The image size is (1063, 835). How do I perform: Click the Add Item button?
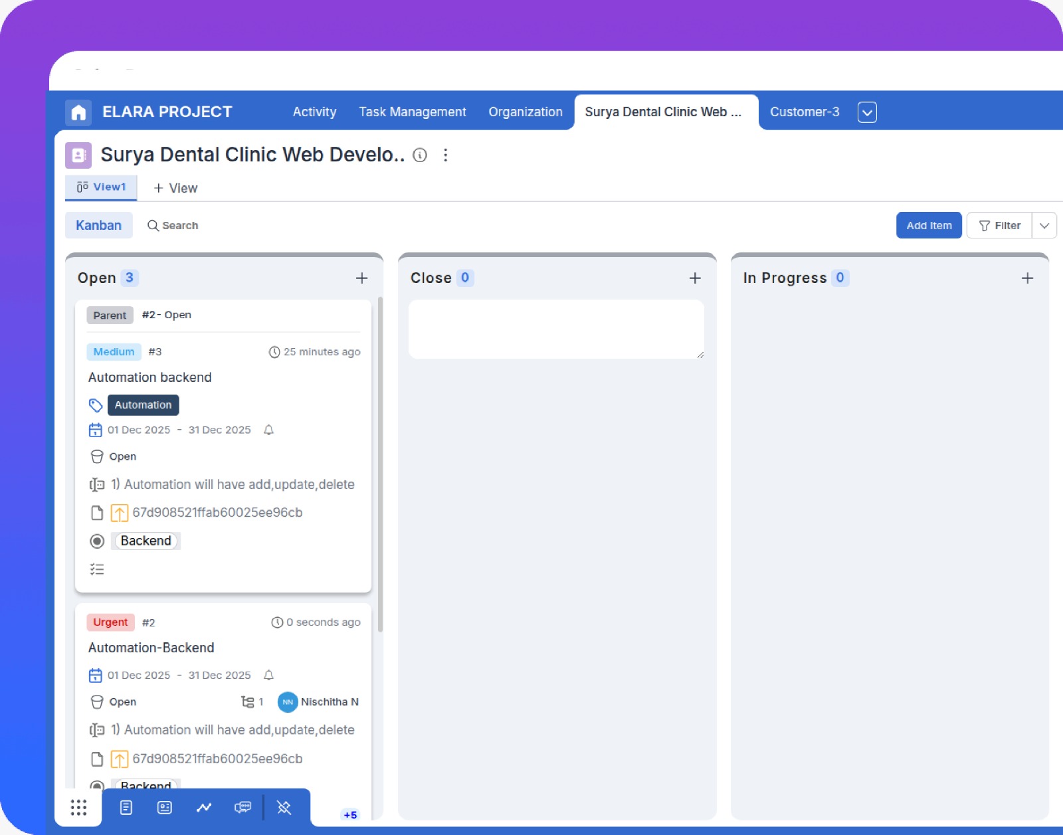click(928, 225)
